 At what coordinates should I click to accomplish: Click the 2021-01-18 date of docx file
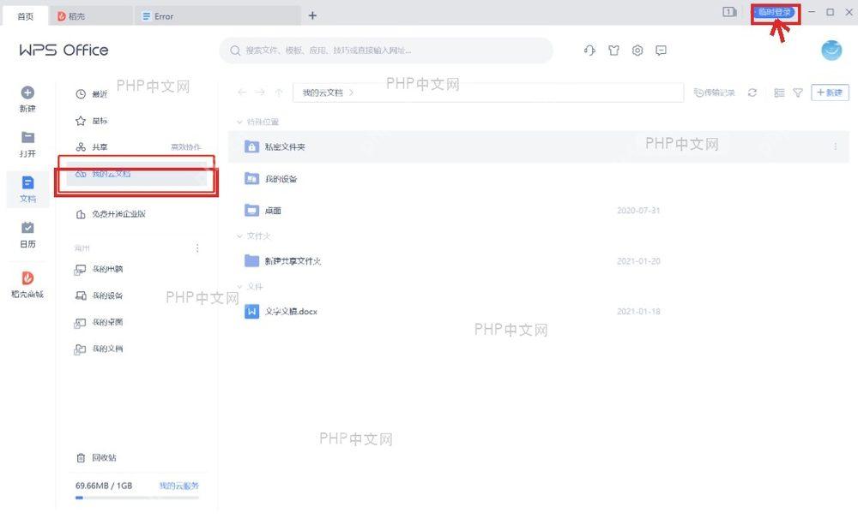click(638, 312)
